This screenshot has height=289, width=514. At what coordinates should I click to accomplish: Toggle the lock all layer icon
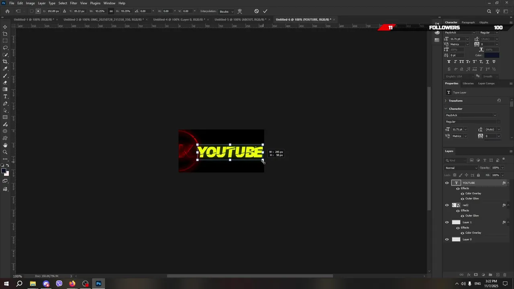pos(478,175)
